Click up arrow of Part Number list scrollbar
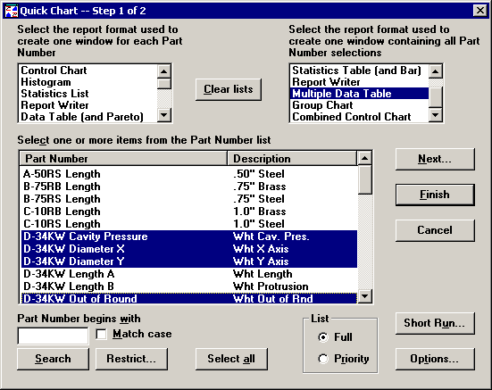Viewport: 492px width, 390px height. tap(364, 158)
